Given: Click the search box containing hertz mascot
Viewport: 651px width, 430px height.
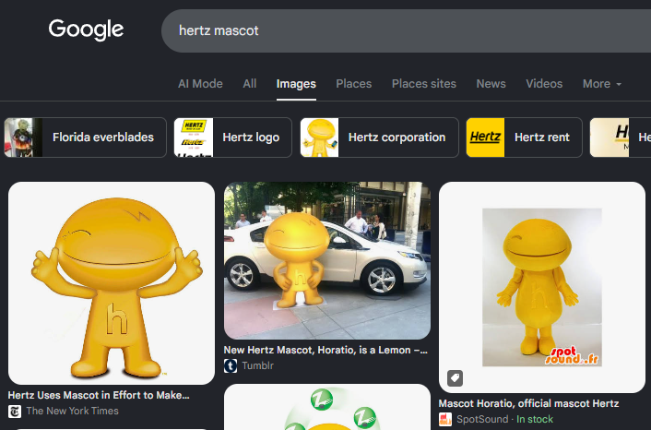Looking at the screenshot, I should tap(406, 30).
